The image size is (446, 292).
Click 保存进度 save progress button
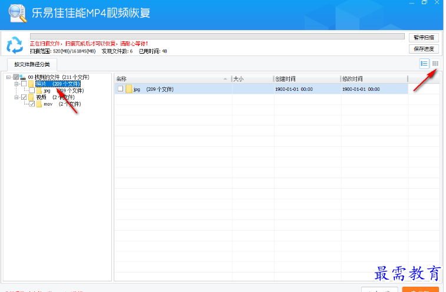424,49
